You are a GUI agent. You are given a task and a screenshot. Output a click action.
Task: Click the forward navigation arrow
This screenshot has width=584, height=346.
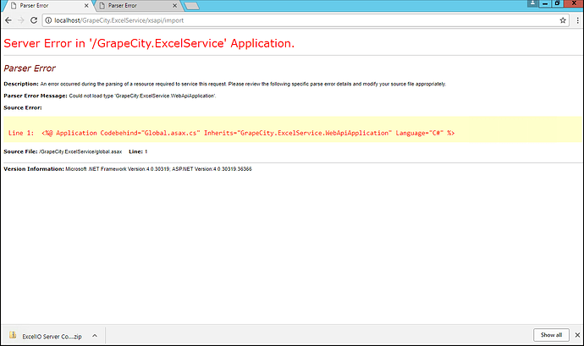(x=19, y=20)
